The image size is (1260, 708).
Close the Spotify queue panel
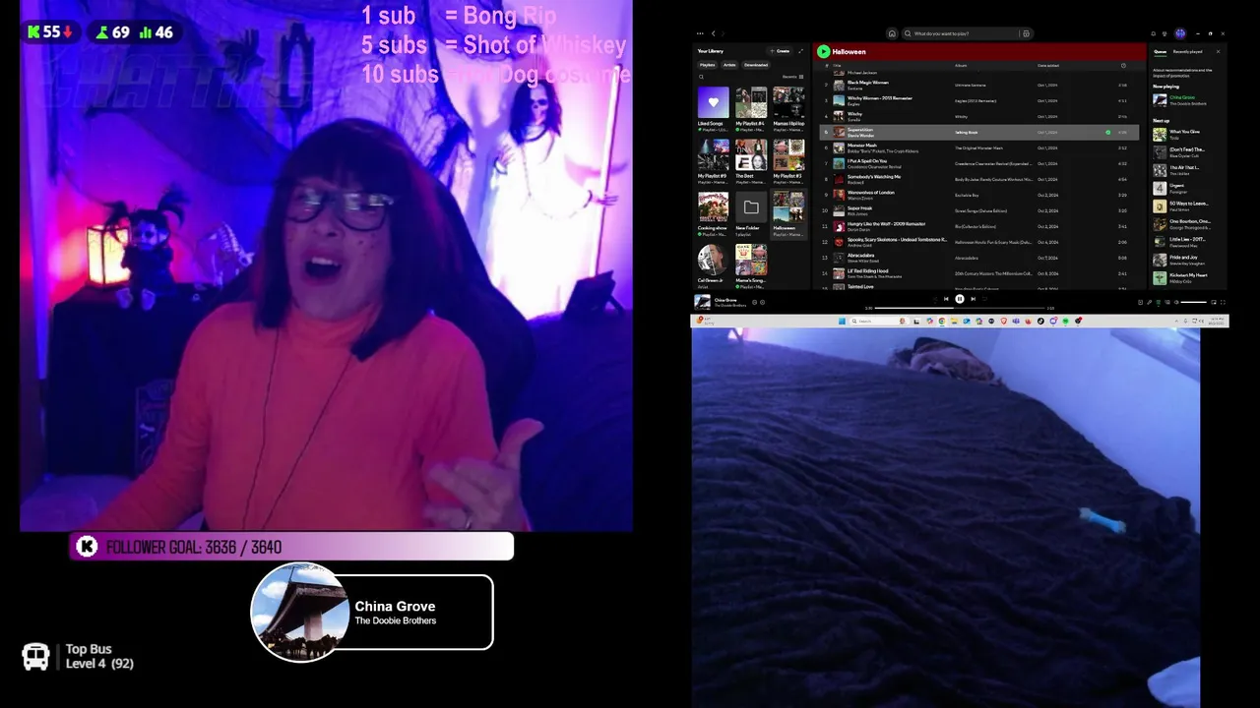[1218, 51]
